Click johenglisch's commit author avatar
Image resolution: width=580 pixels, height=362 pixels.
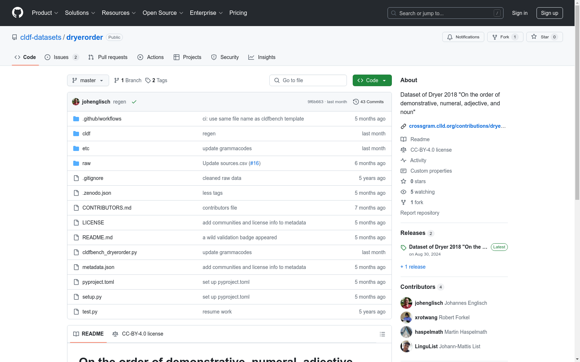pyautogui.click(x=76, y=102)
